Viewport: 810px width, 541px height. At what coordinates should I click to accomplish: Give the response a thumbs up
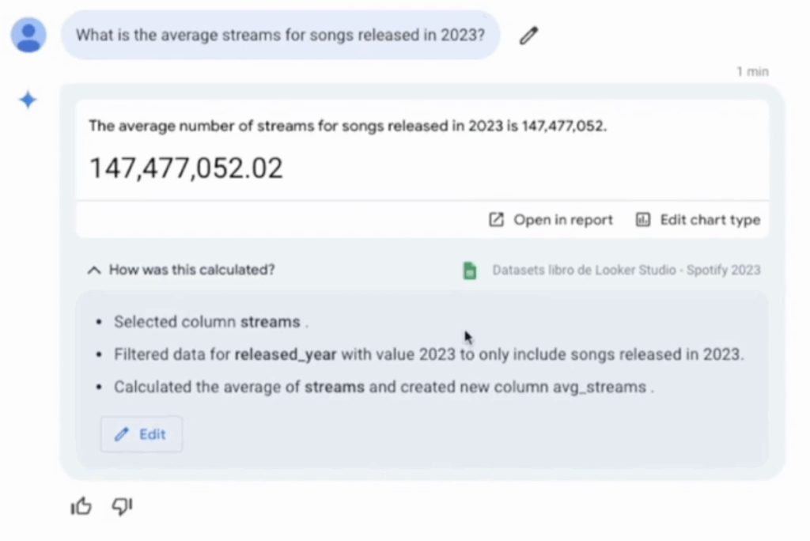pyautogui.click(x=81, y=507)
